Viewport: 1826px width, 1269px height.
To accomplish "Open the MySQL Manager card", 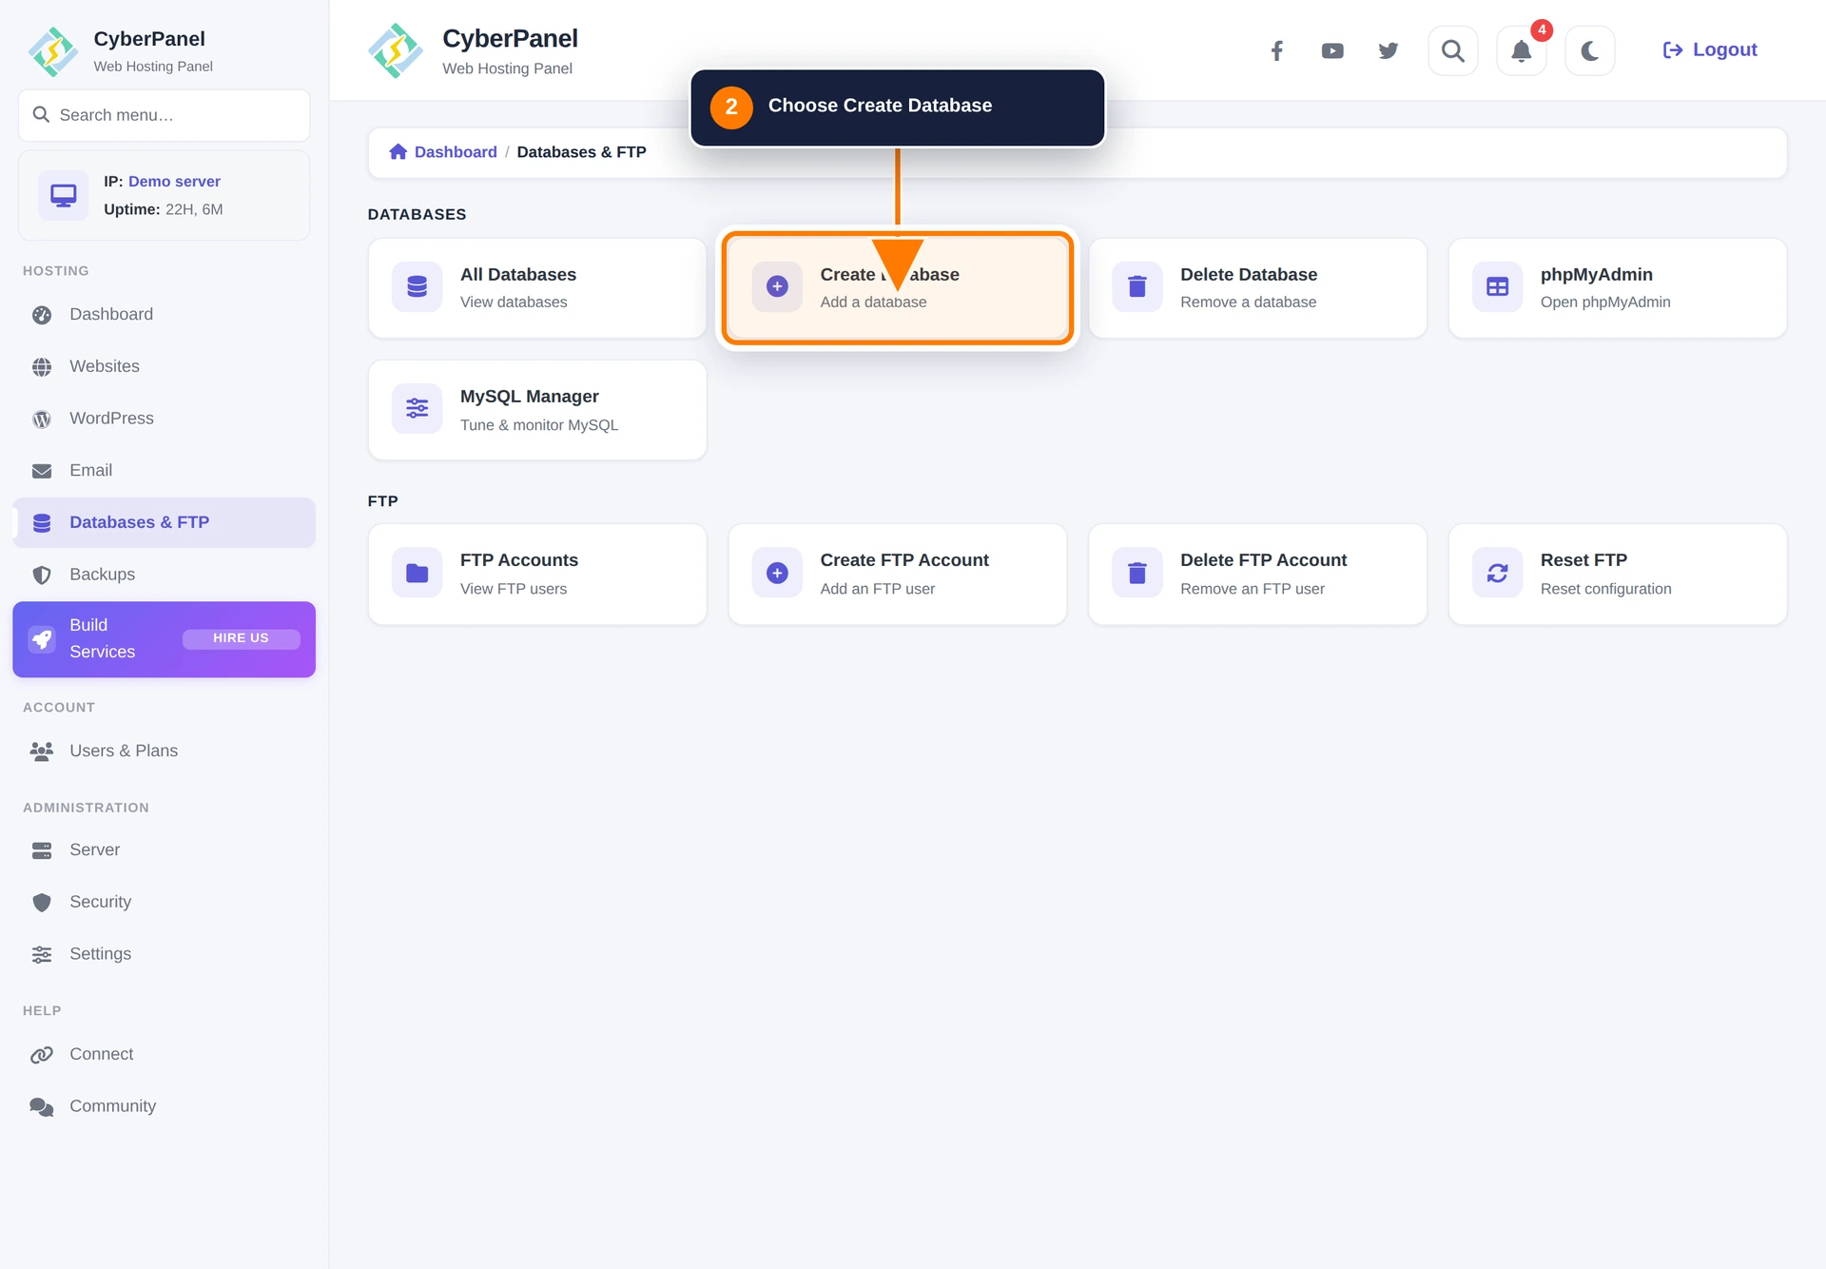I will coord(537,410).
